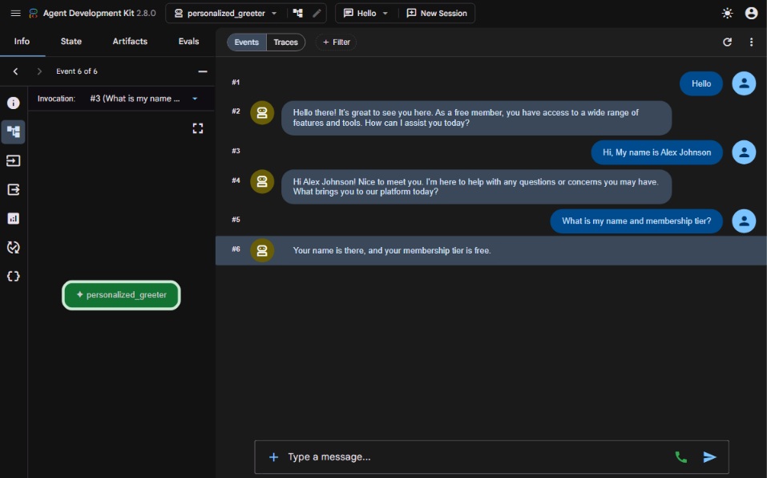Open the response output sidebar icon
The height and width of the screenshot is (478, 767).
click(x=13, y=189)
